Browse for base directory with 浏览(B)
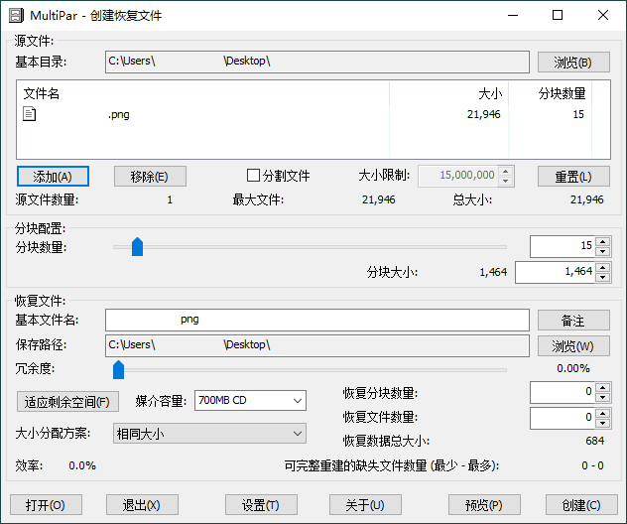 click(573, 63)
